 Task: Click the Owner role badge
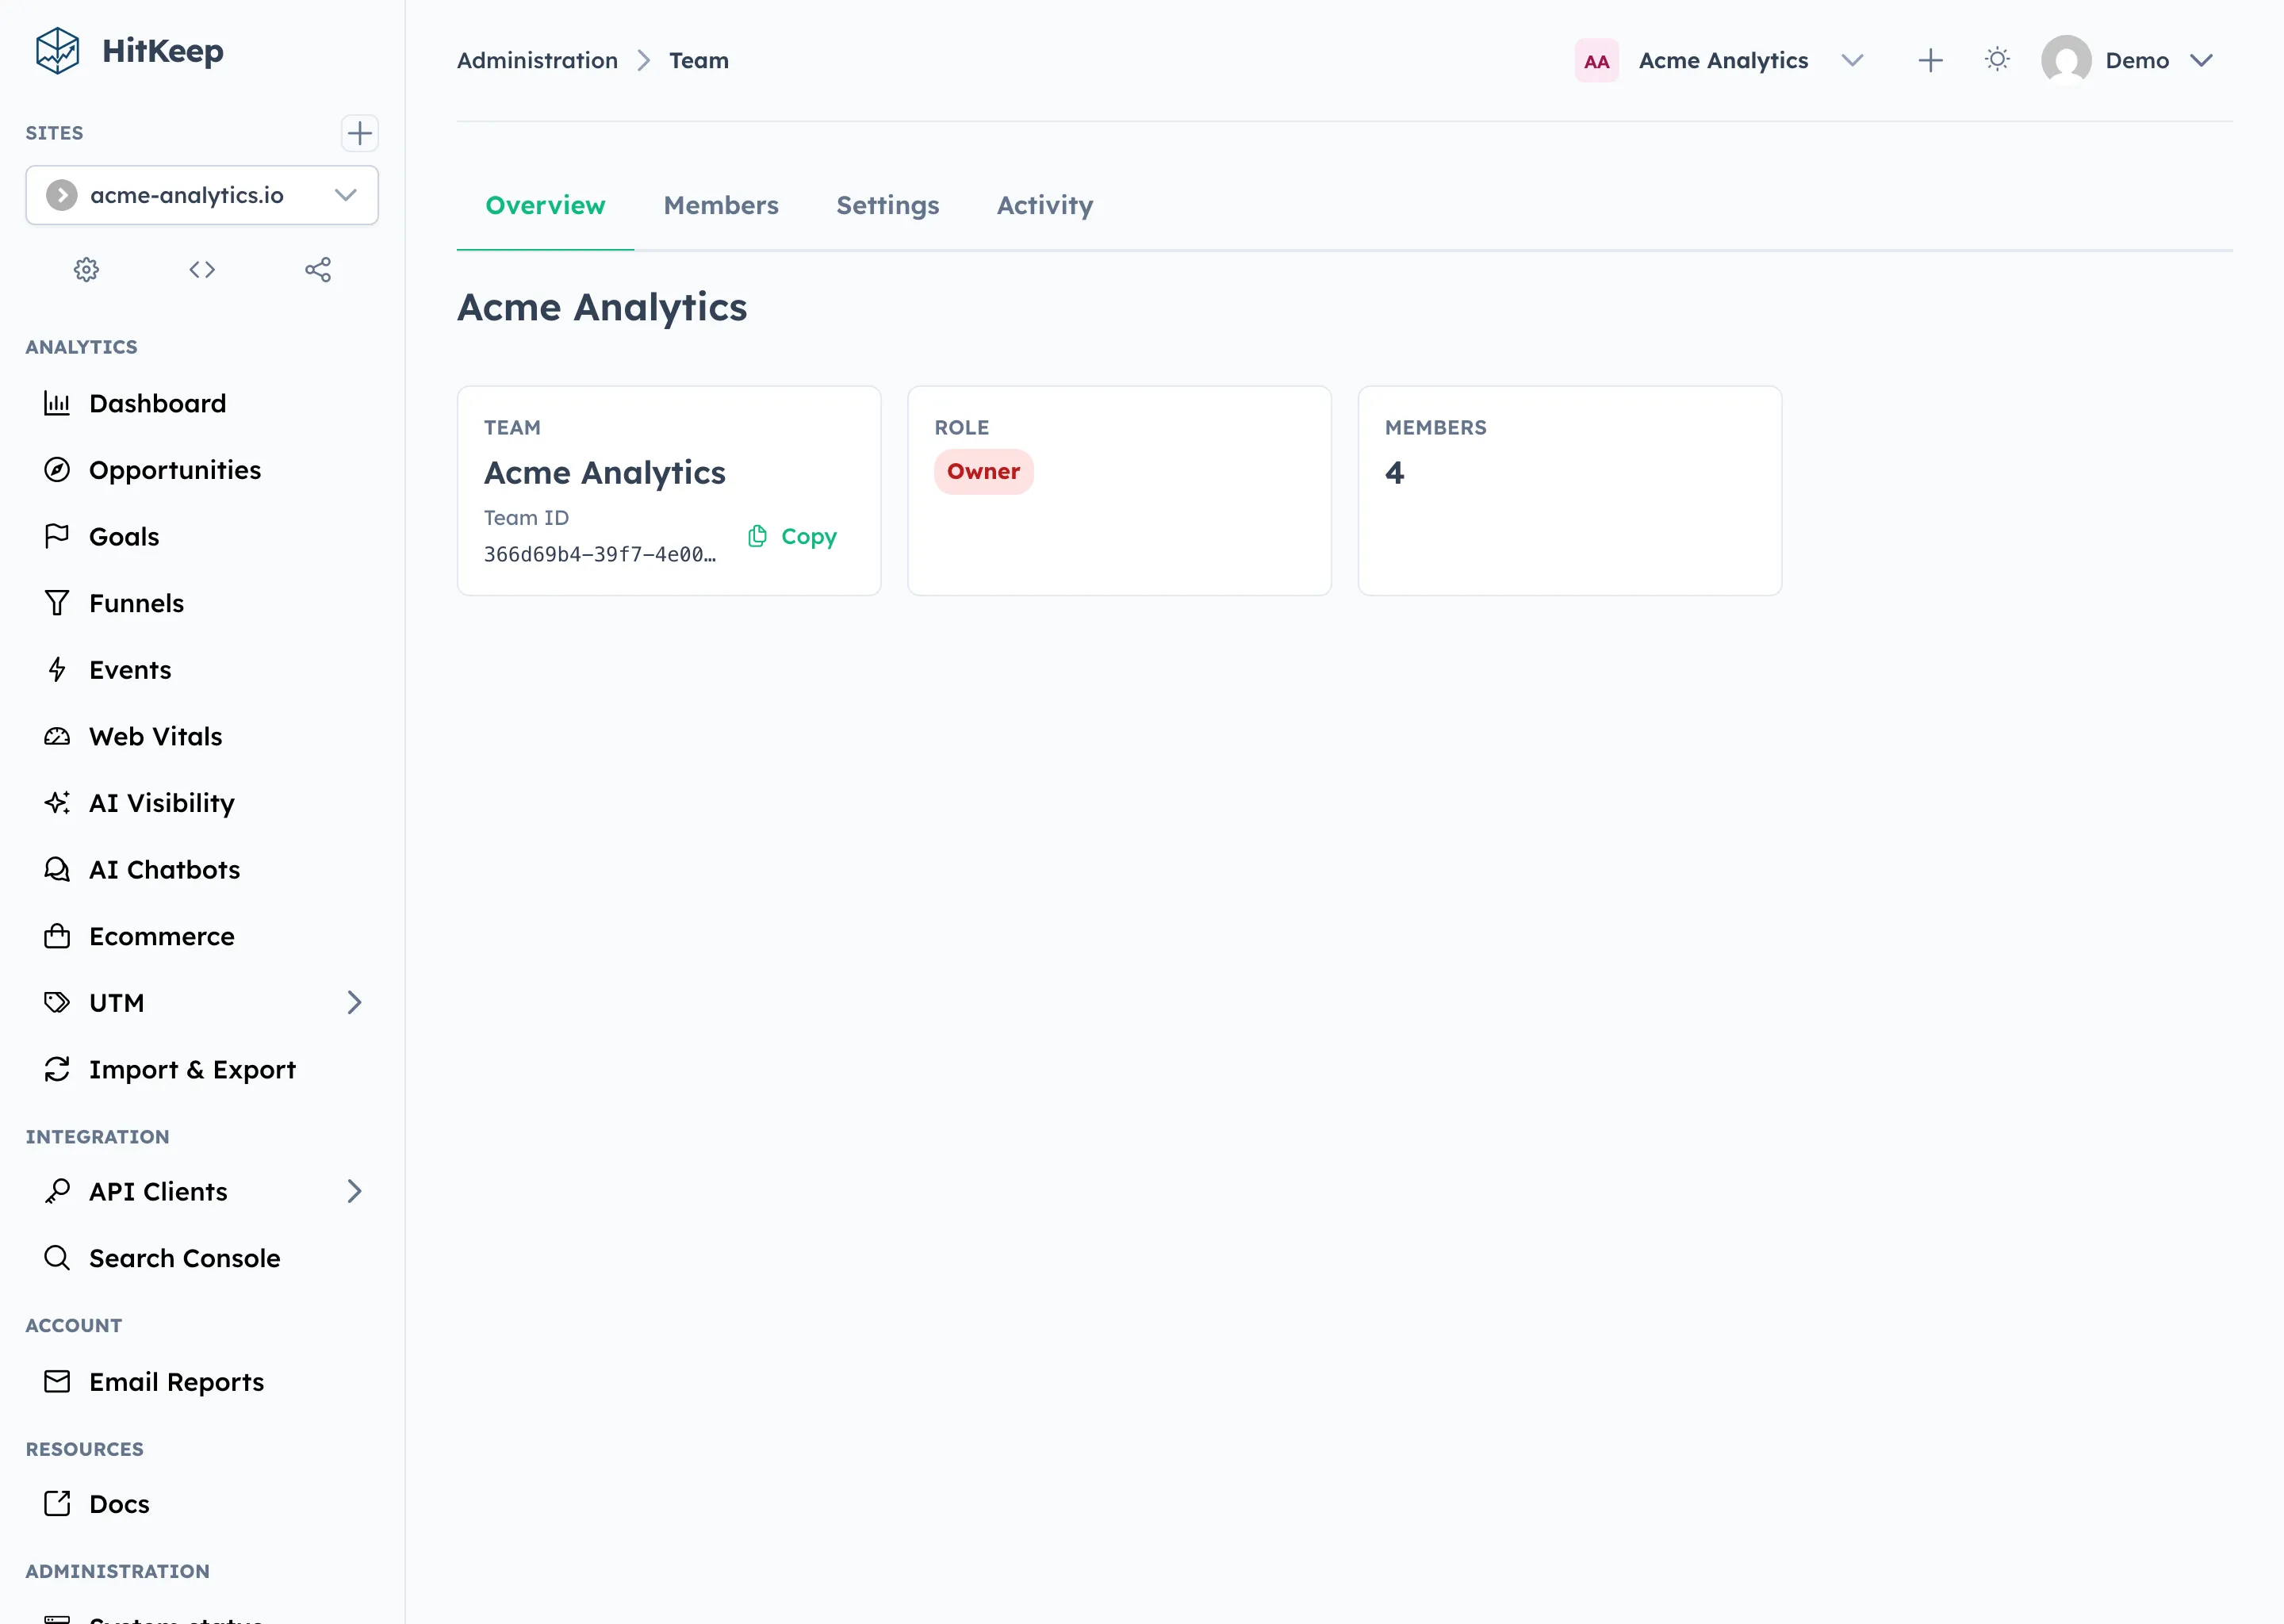[984, 472]
